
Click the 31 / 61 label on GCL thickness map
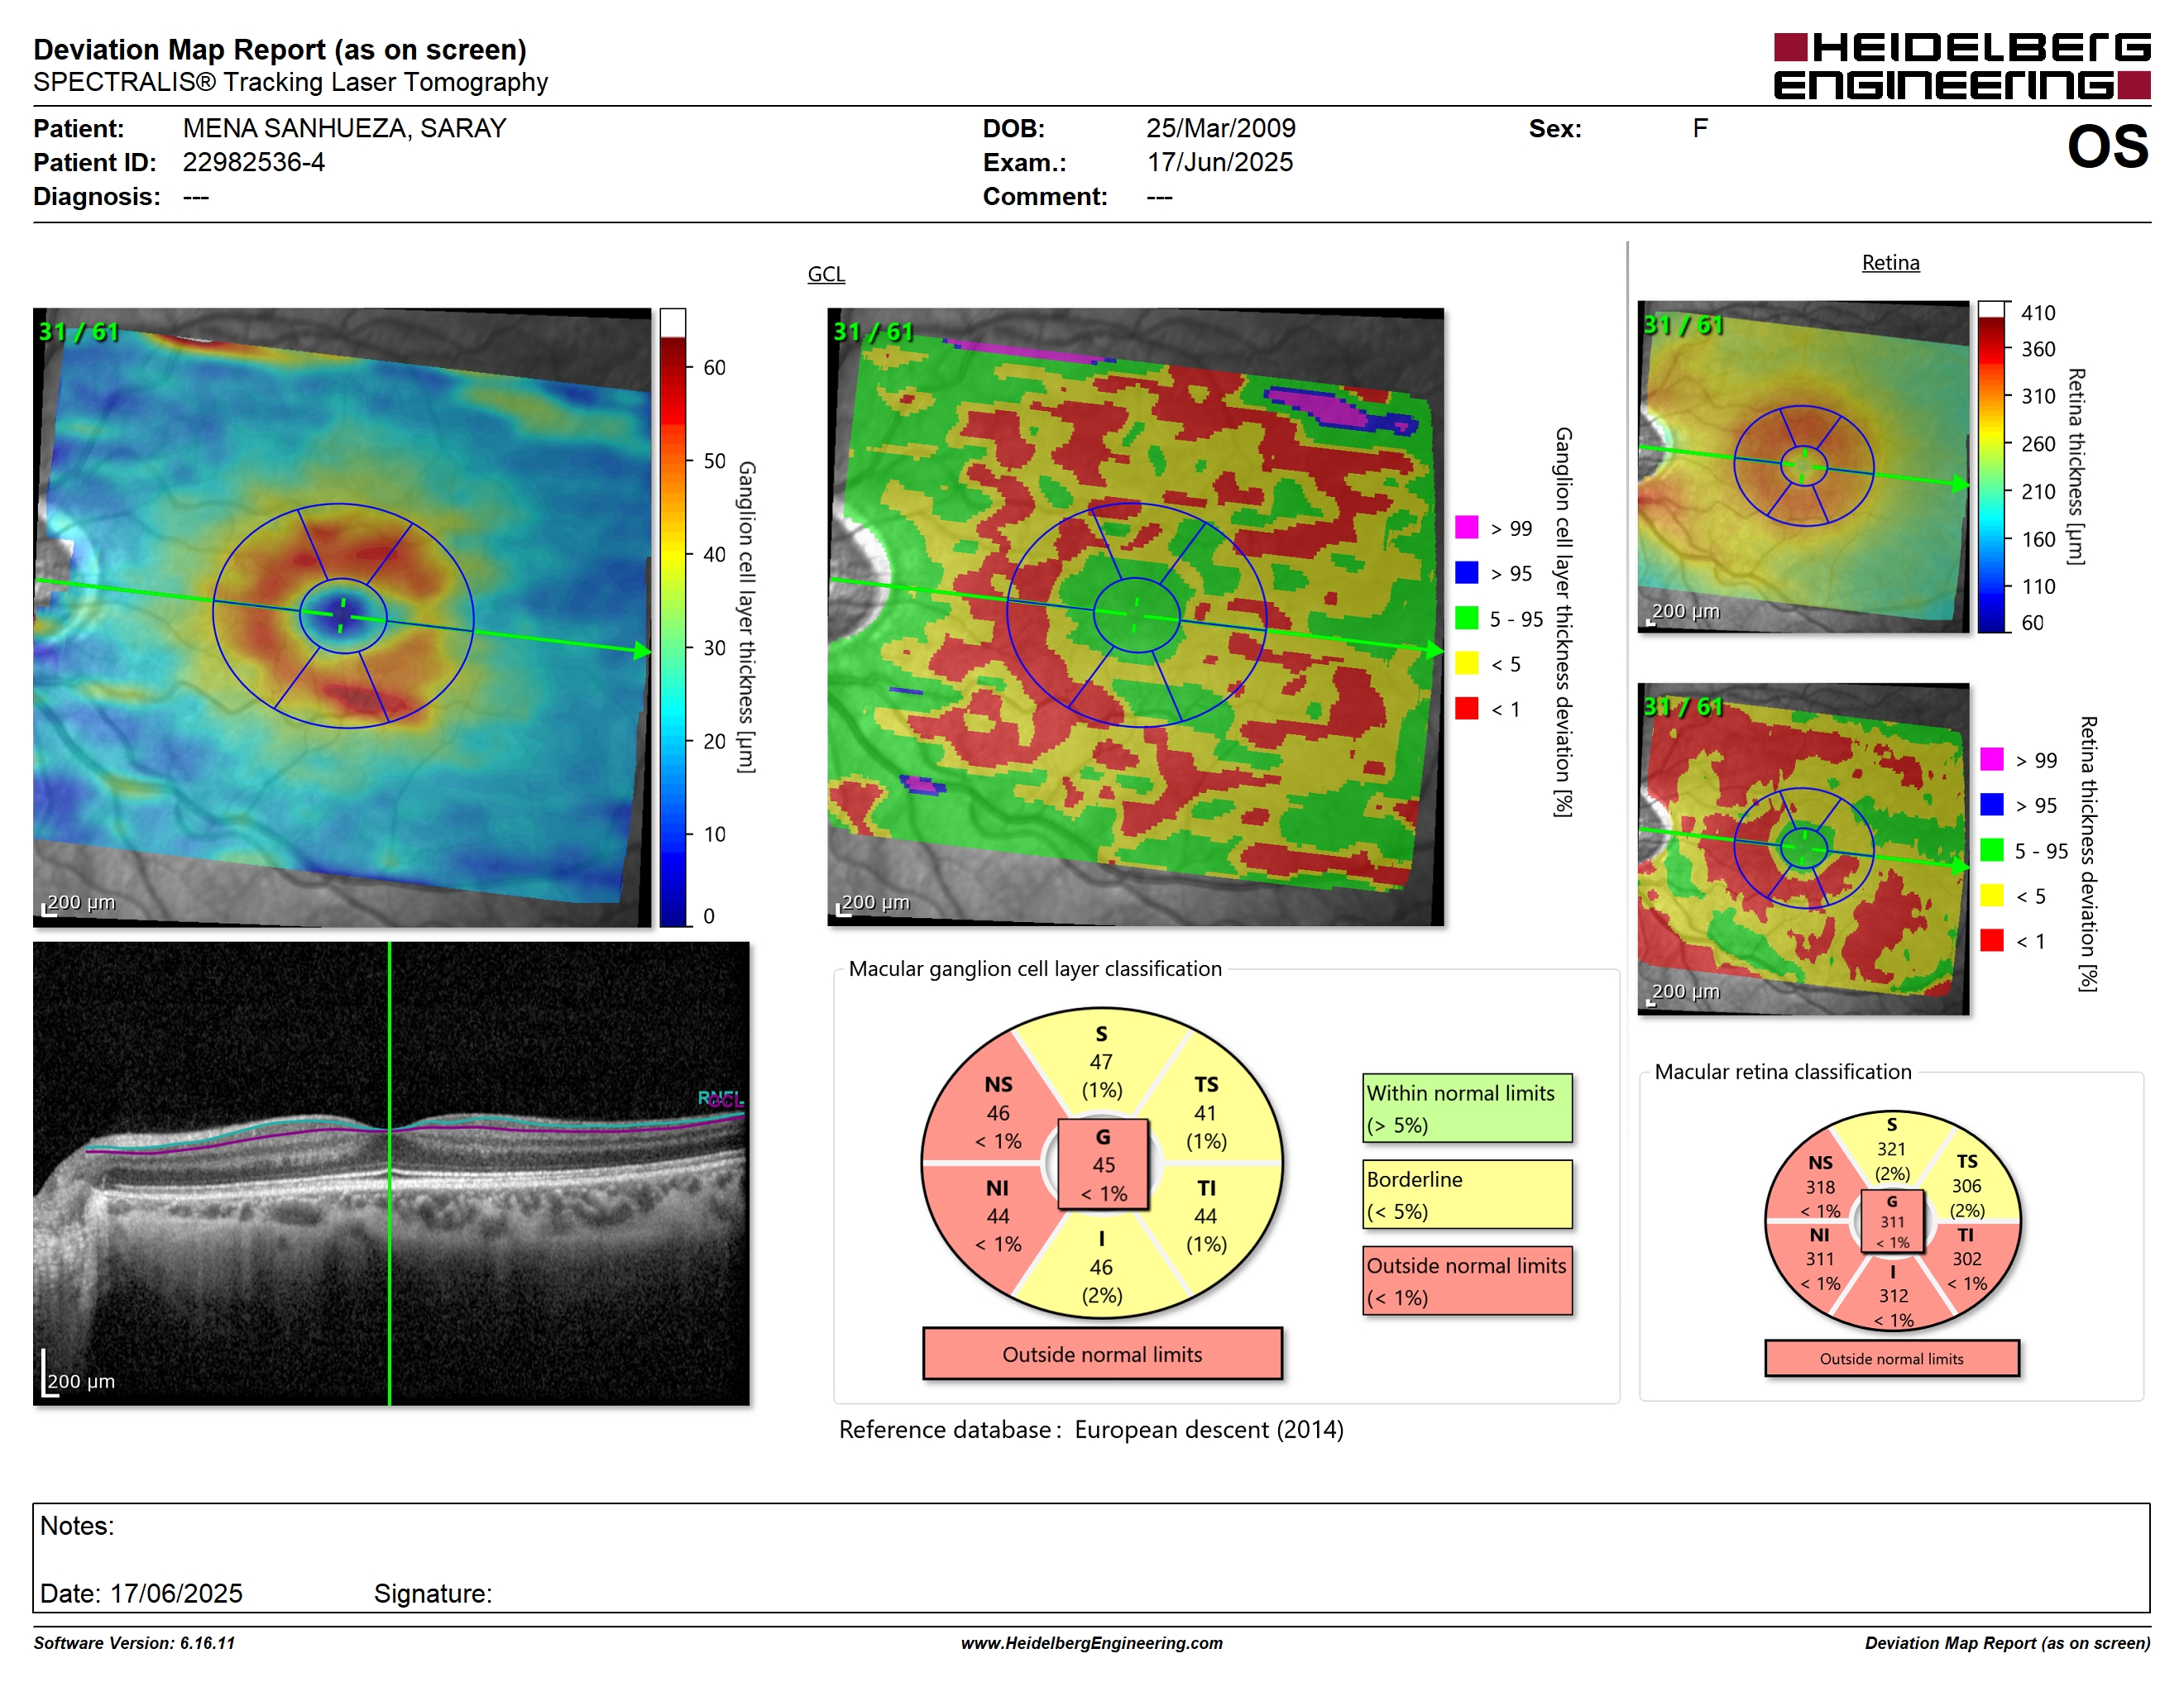click(x=79, y=332)
